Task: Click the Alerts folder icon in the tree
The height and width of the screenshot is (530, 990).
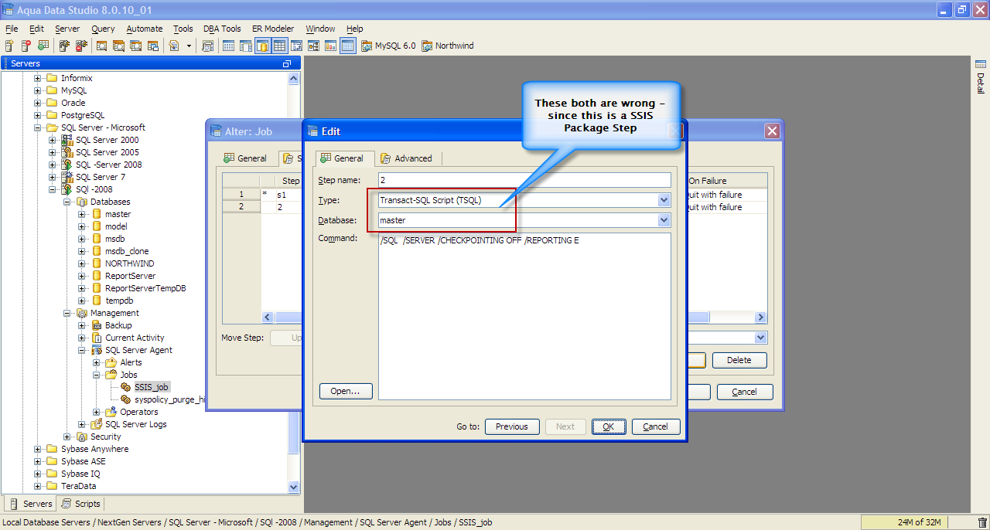Action: click(x=111, y=362)
